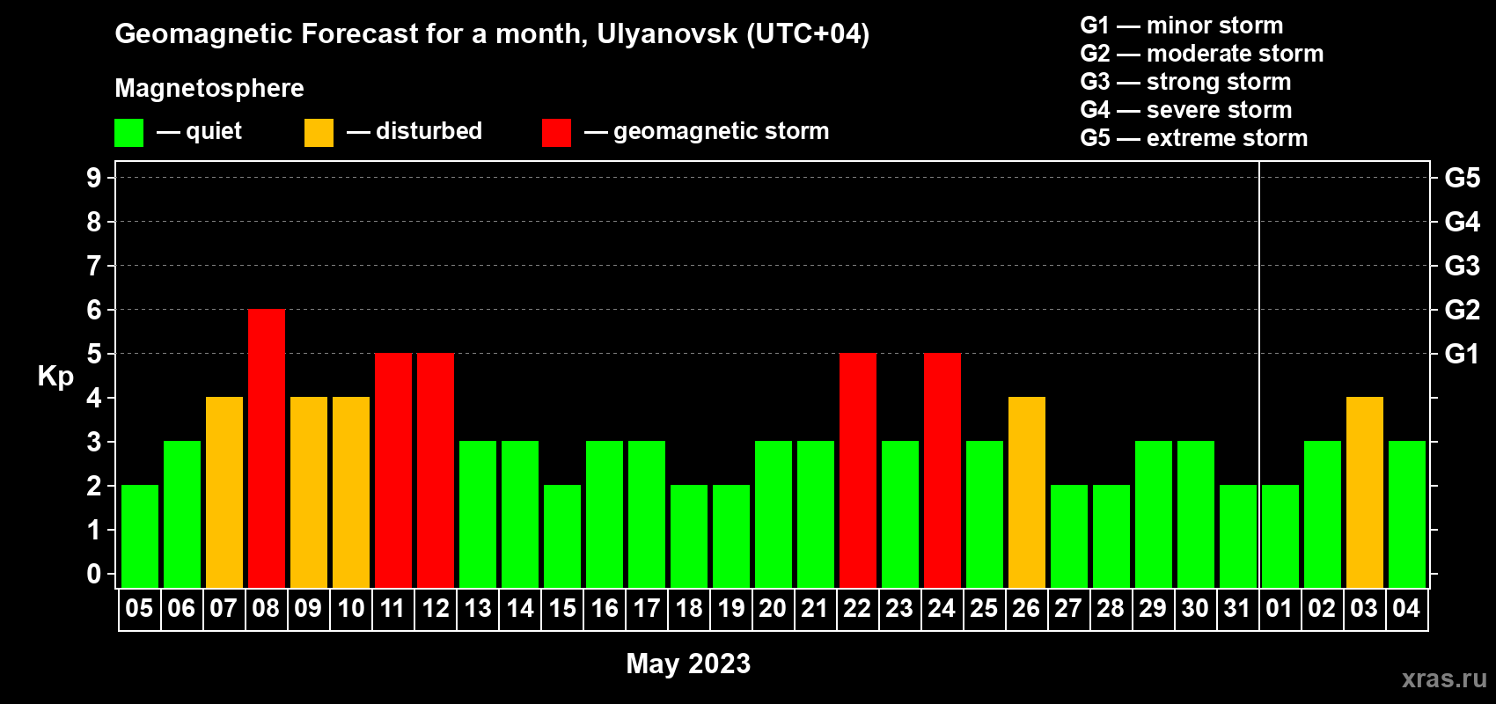
Task: Click the G3 label on right axis
Action: point(1463,266)
